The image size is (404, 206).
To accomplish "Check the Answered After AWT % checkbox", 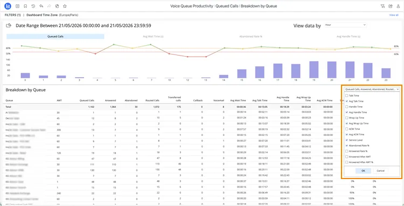I will pos(347,162).
